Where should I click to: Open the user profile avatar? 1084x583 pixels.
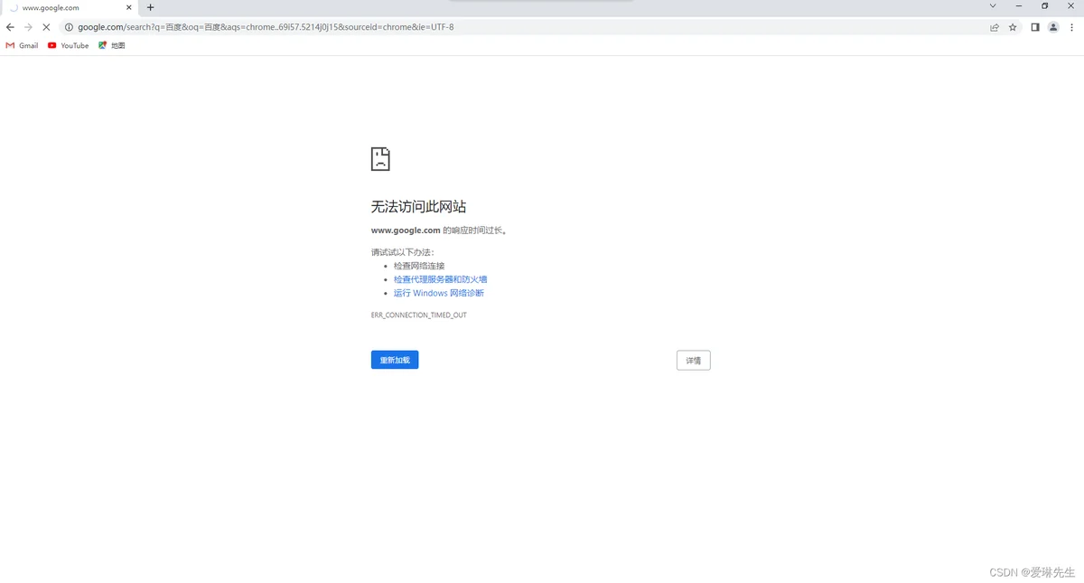[1053, 27]
